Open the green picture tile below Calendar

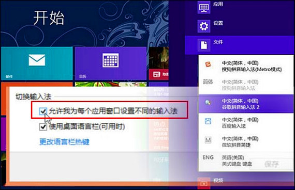point(111,84)
